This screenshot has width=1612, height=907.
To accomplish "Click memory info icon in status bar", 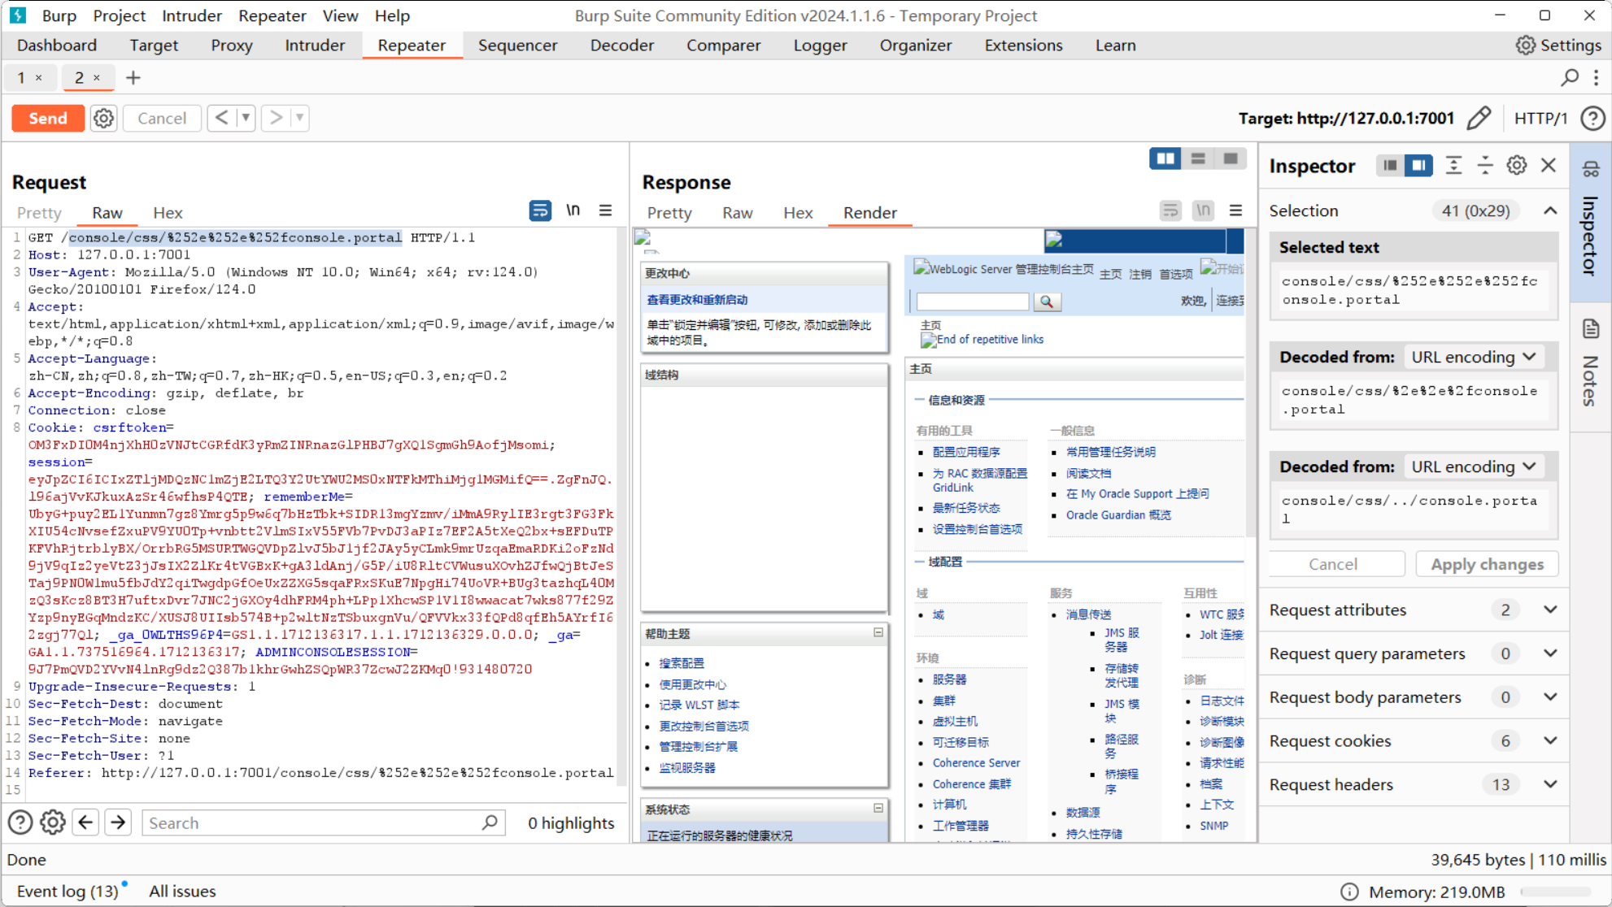I will pos(1349,892).
